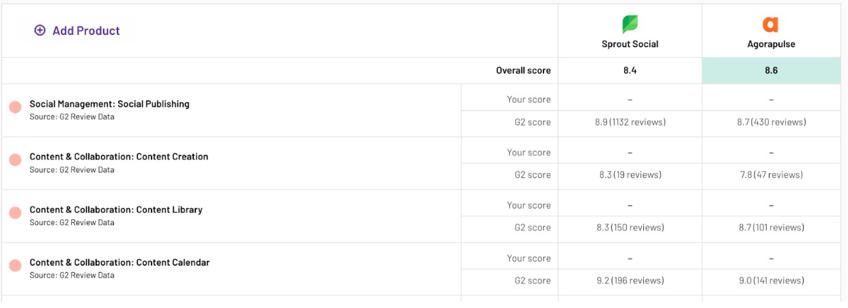Select the Social Management: Social Publishing row title
Image resolution: width=848 pixels, height=308 pixels.
(109, 104)
